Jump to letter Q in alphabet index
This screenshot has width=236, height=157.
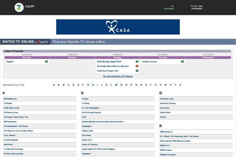(131, 84)
